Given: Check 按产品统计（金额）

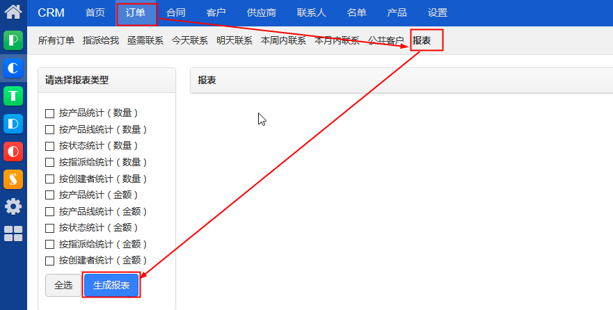Looking at the screenshot, I should click(49, 195).
